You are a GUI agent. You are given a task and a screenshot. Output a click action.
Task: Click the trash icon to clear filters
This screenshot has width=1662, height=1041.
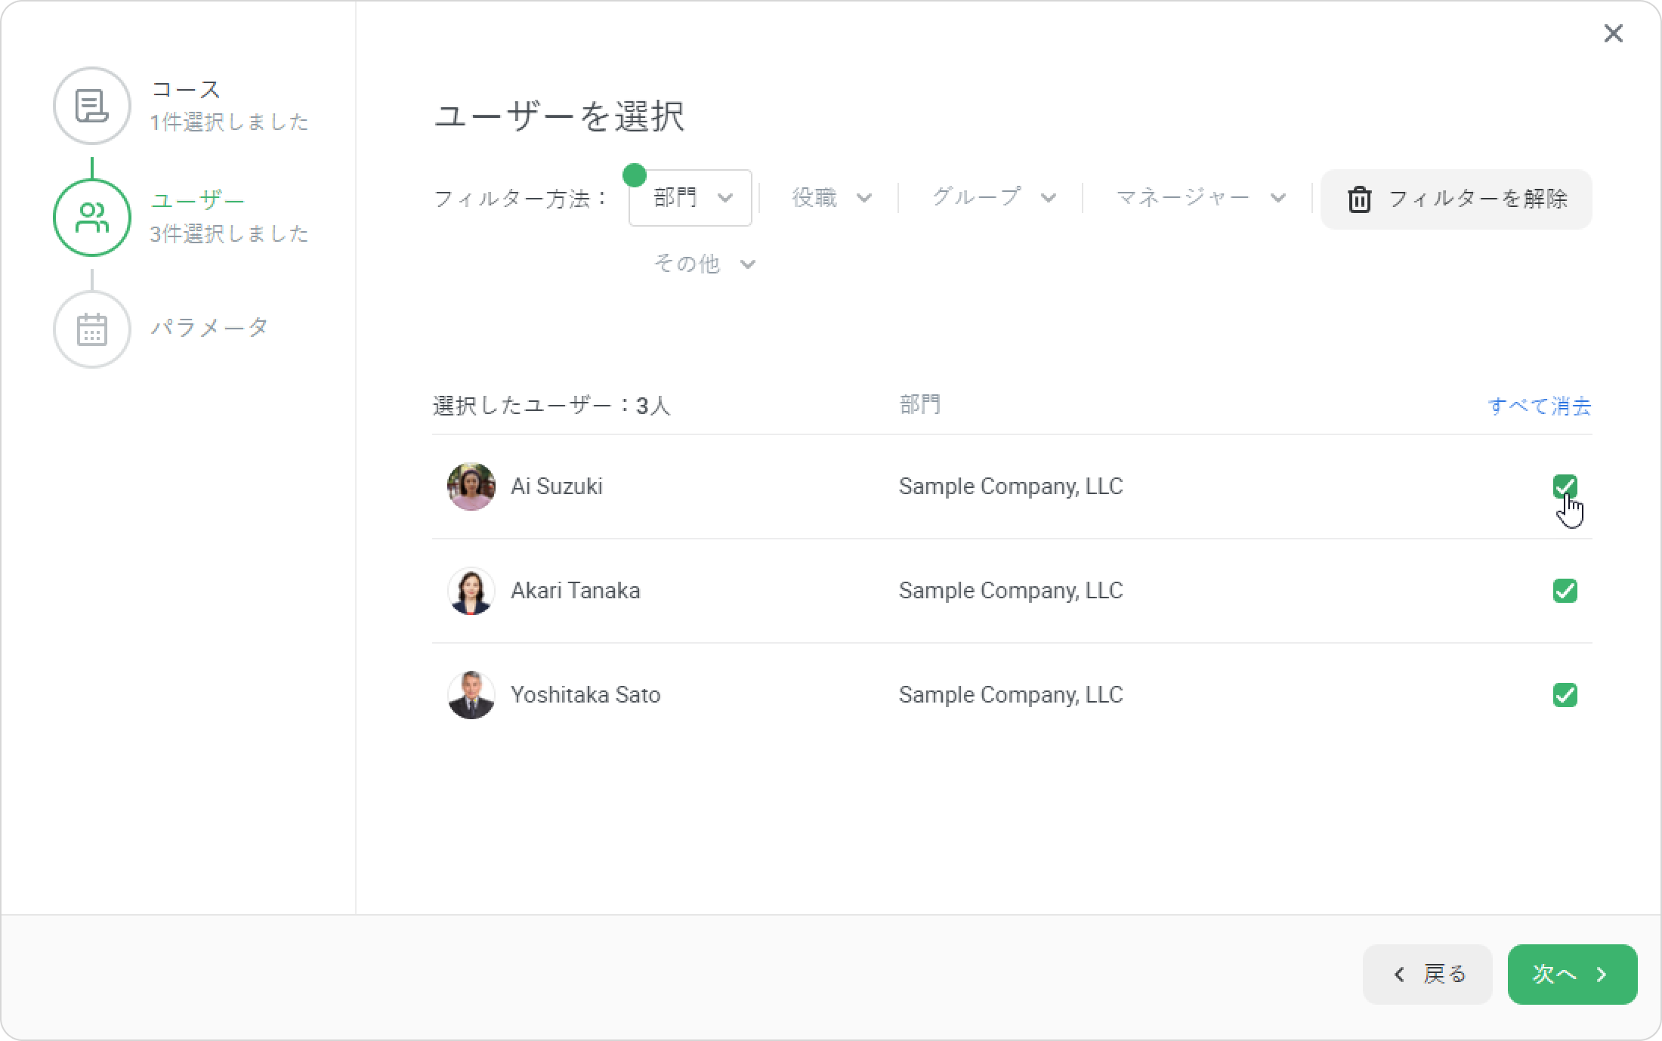point(1359,199)
